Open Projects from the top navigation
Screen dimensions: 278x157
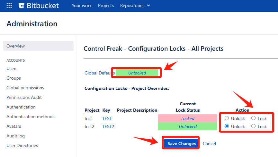[x=106, y=6]
